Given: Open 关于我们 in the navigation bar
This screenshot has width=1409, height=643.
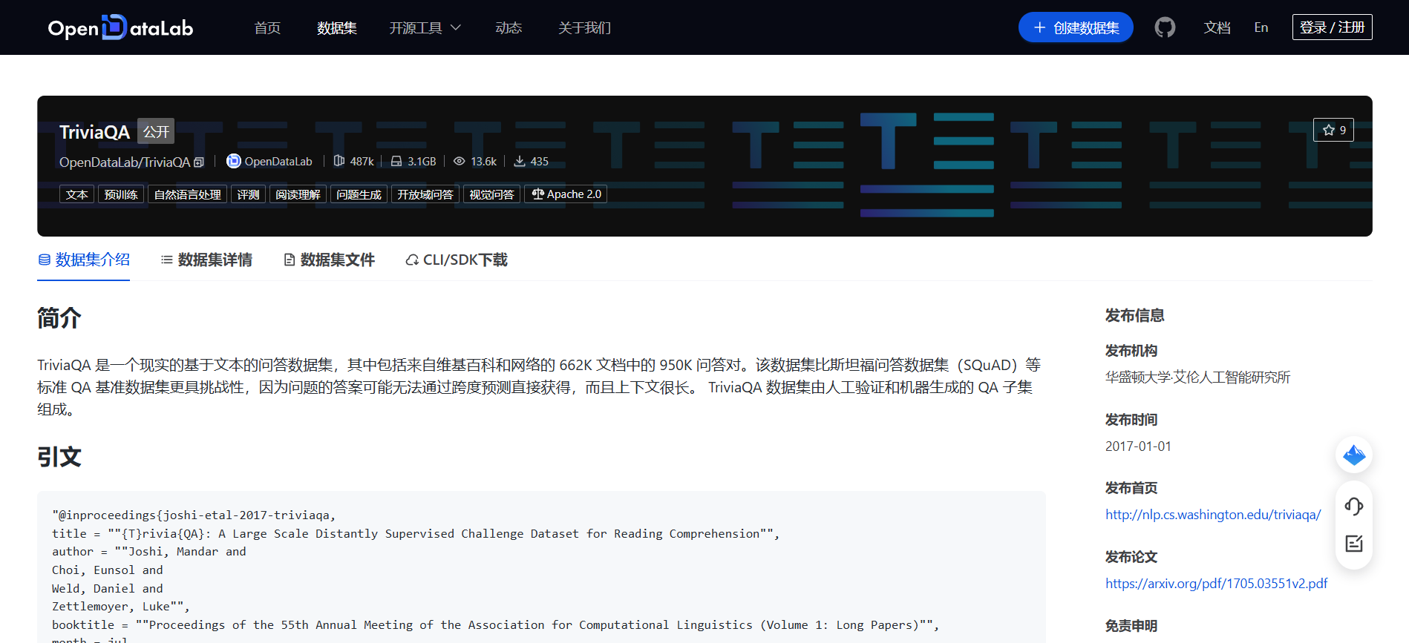Looking at the screenshot, I should [584, 27].
